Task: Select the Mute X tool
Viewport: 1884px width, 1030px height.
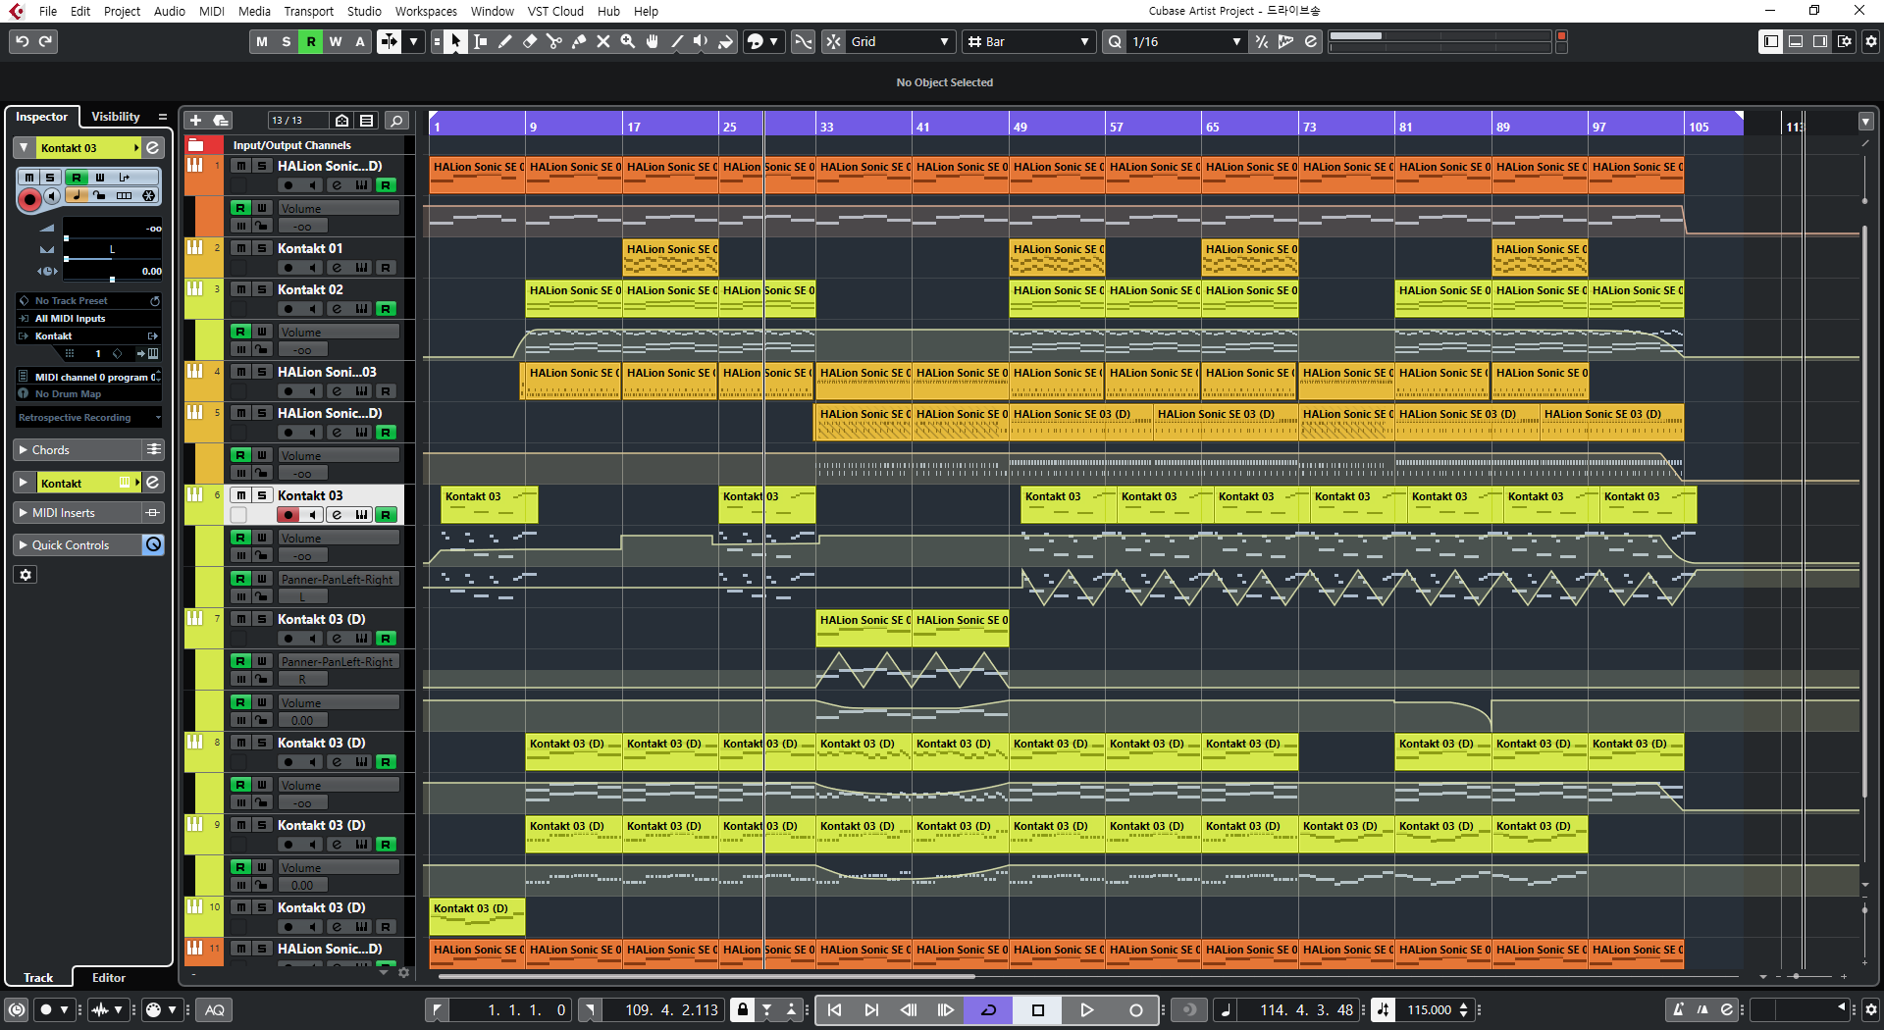Action: [603, 41]
